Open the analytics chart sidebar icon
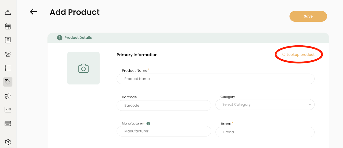The height and width of the screenshot is (148, 343). (8, 110)
